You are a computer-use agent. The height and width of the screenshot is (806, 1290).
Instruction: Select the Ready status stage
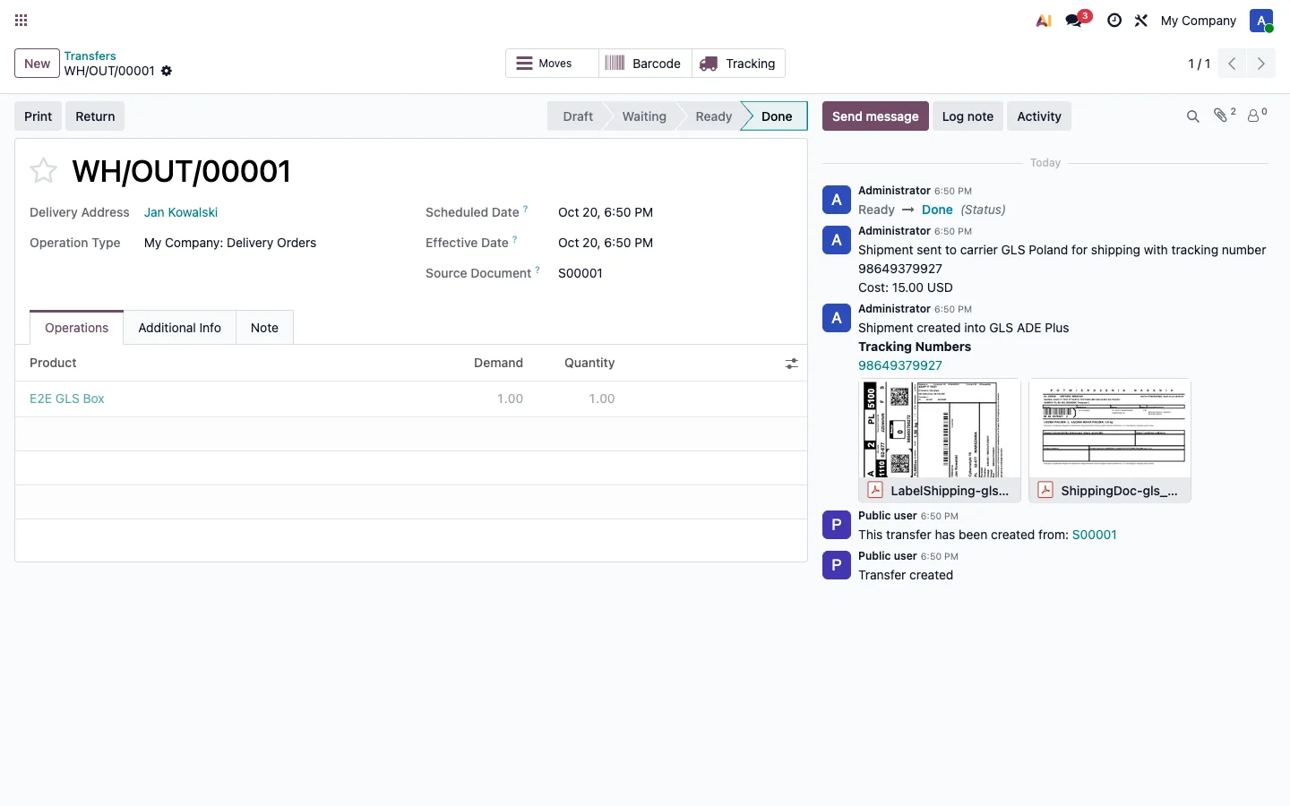pyautogui.click(x=713, y=116)
